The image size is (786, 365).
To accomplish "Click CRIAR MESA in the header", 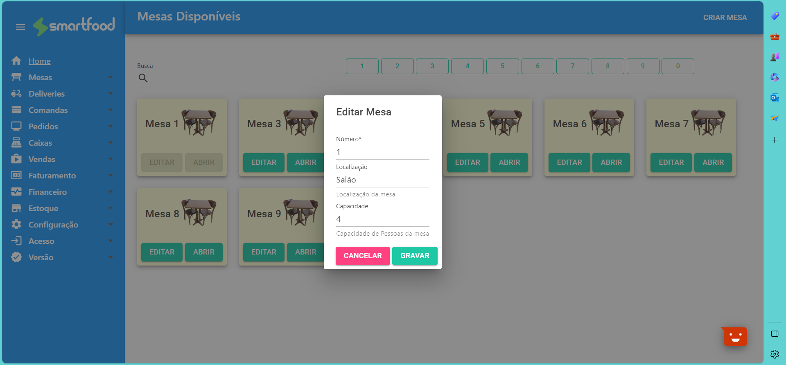I will 725,18.
